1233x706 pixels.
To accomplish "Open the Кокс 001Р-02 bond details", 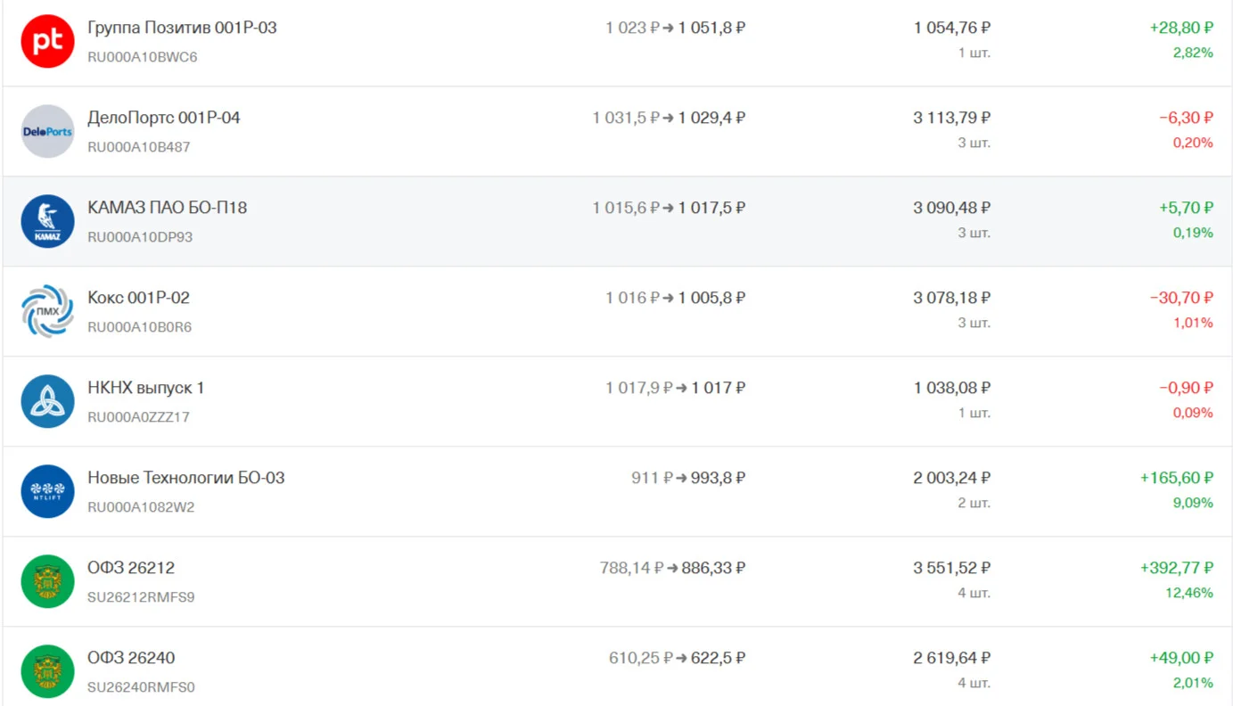I will pos(138,298).
